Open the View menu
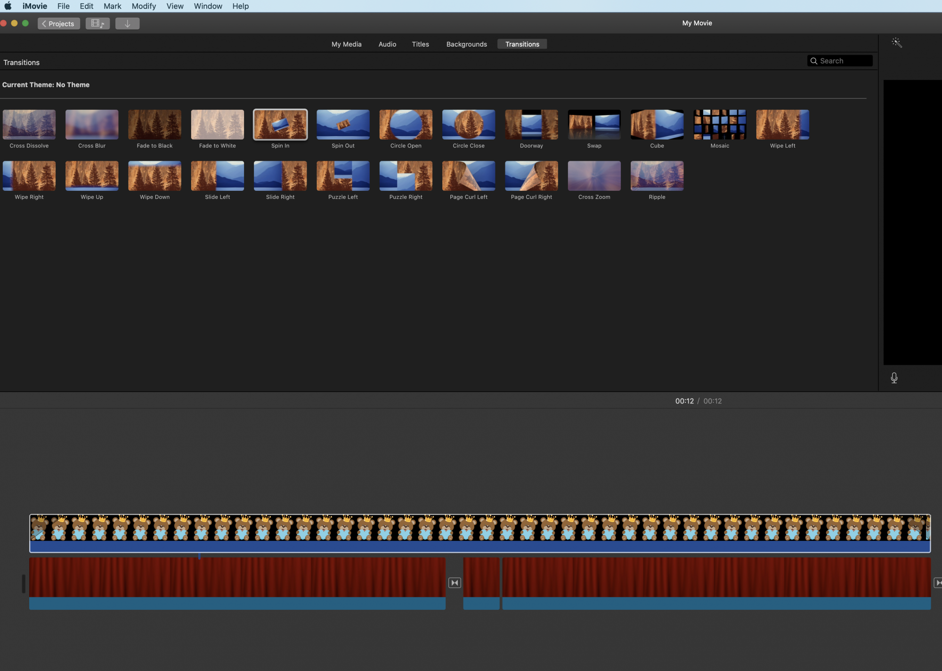942x671 pixels. click(175, 6)
